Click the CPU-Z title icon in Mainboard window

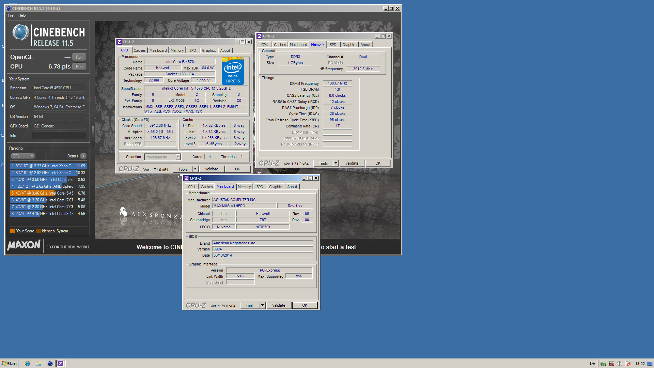(x=186, y=178)
